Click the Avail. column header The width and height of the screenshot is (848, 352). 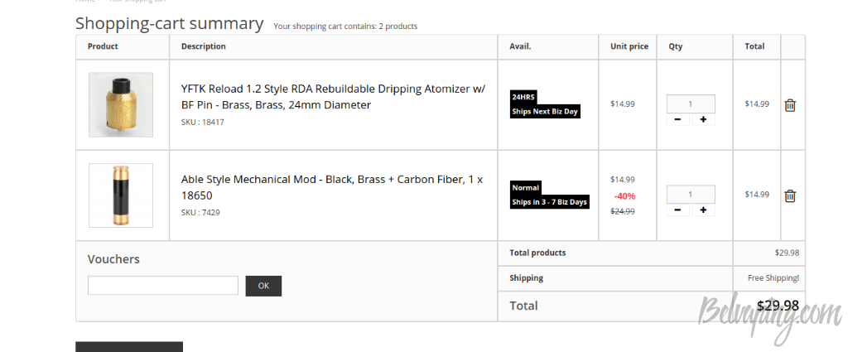point(520,46)
